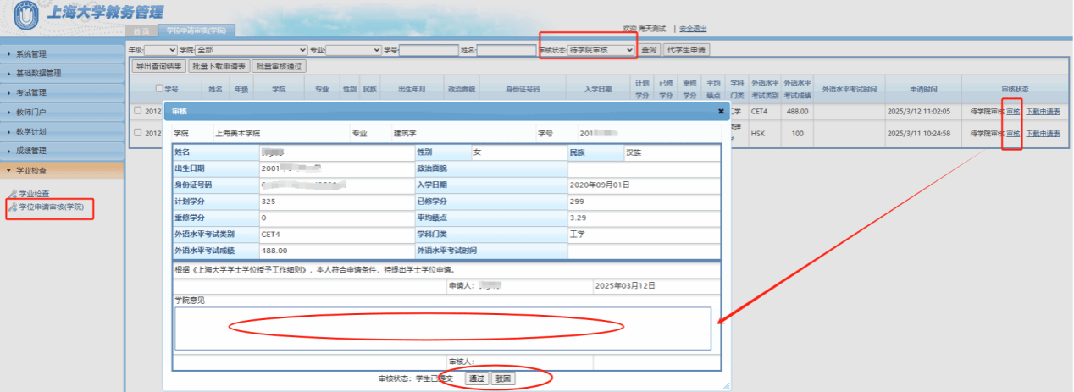This screenshot has height=392, width=1074.
Task: Open the 年级 dropdown filter
Action: [162, 51]
